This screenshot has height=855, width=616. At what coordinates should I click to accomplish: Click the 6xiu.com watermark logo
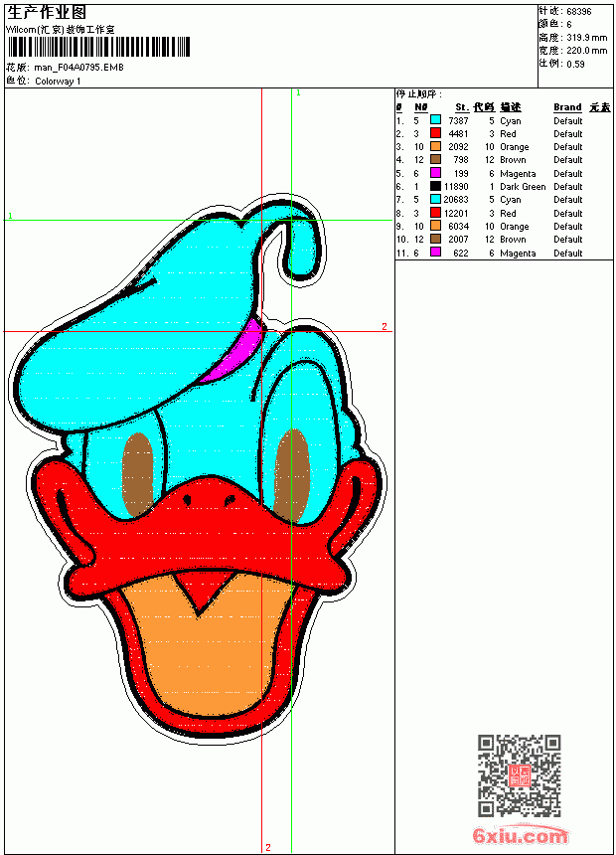click(x=520, y=835)
